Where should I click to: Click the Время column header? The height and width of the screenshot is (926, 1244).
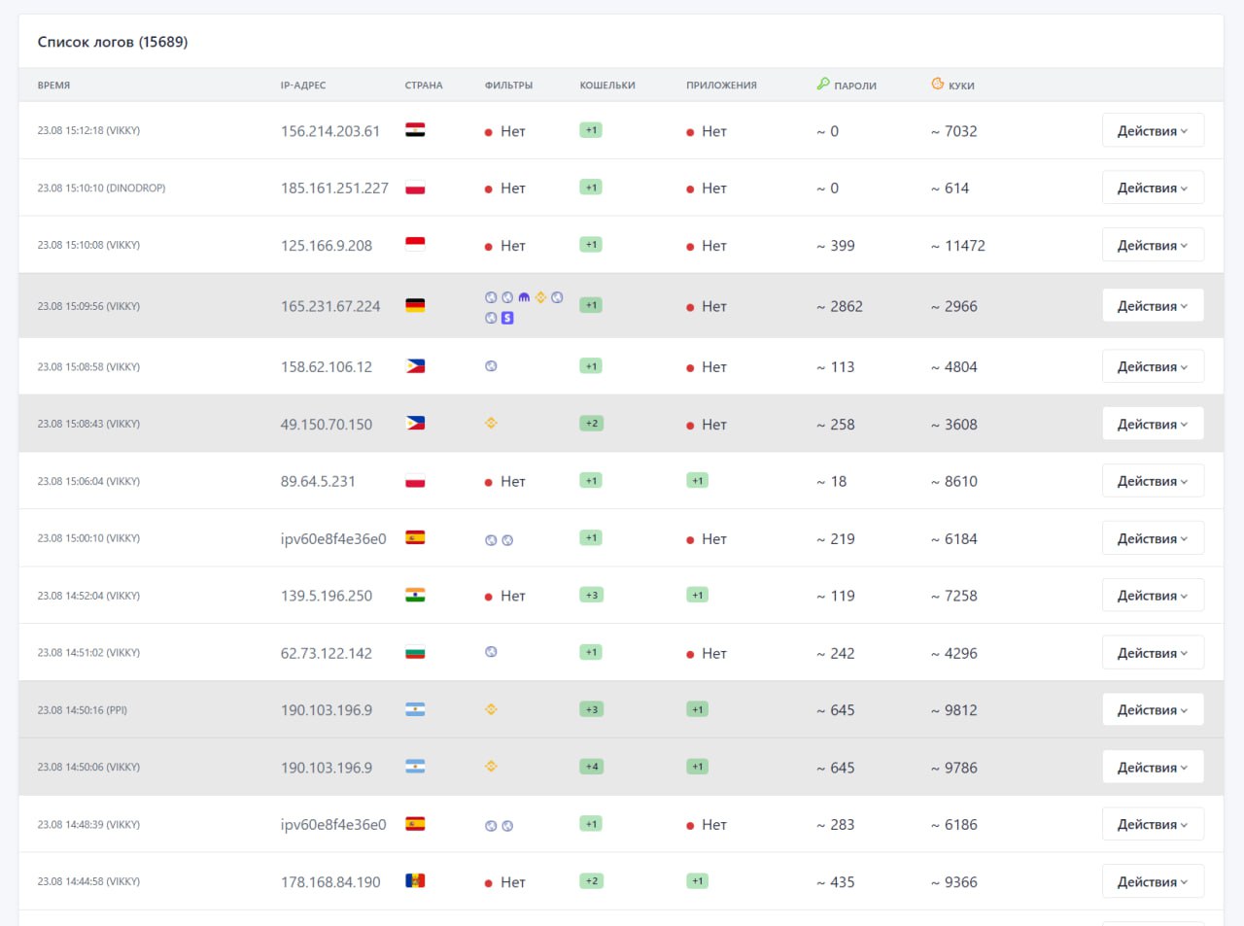[x=53, y=86]
